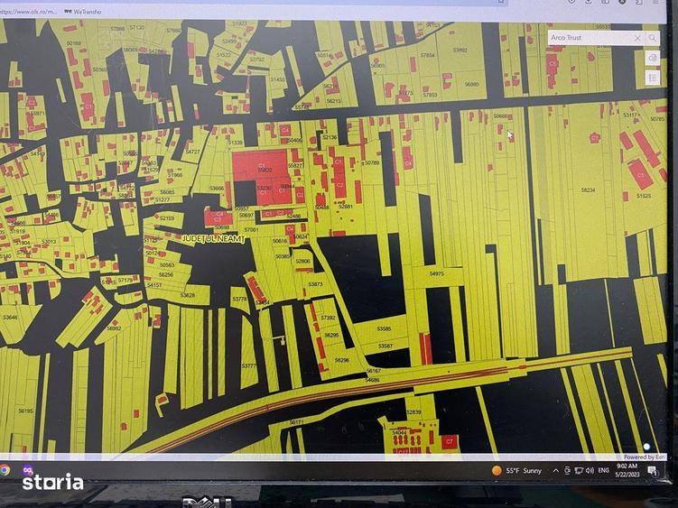The width and height of the screenshot is (678, 508).
Task: Open the weather widget showing 55°F Sunny
Action: [517, 471]
